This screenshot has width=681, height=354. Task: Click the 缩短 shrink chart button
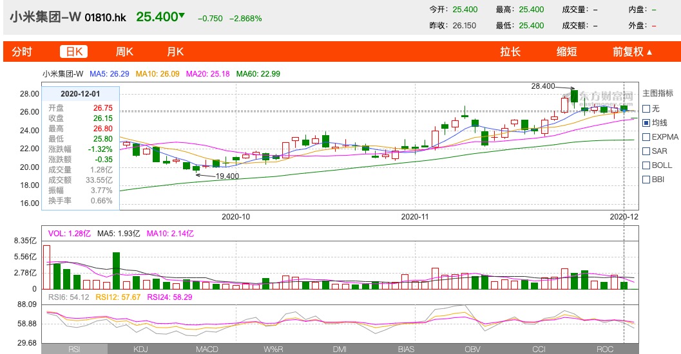(566, 52)
